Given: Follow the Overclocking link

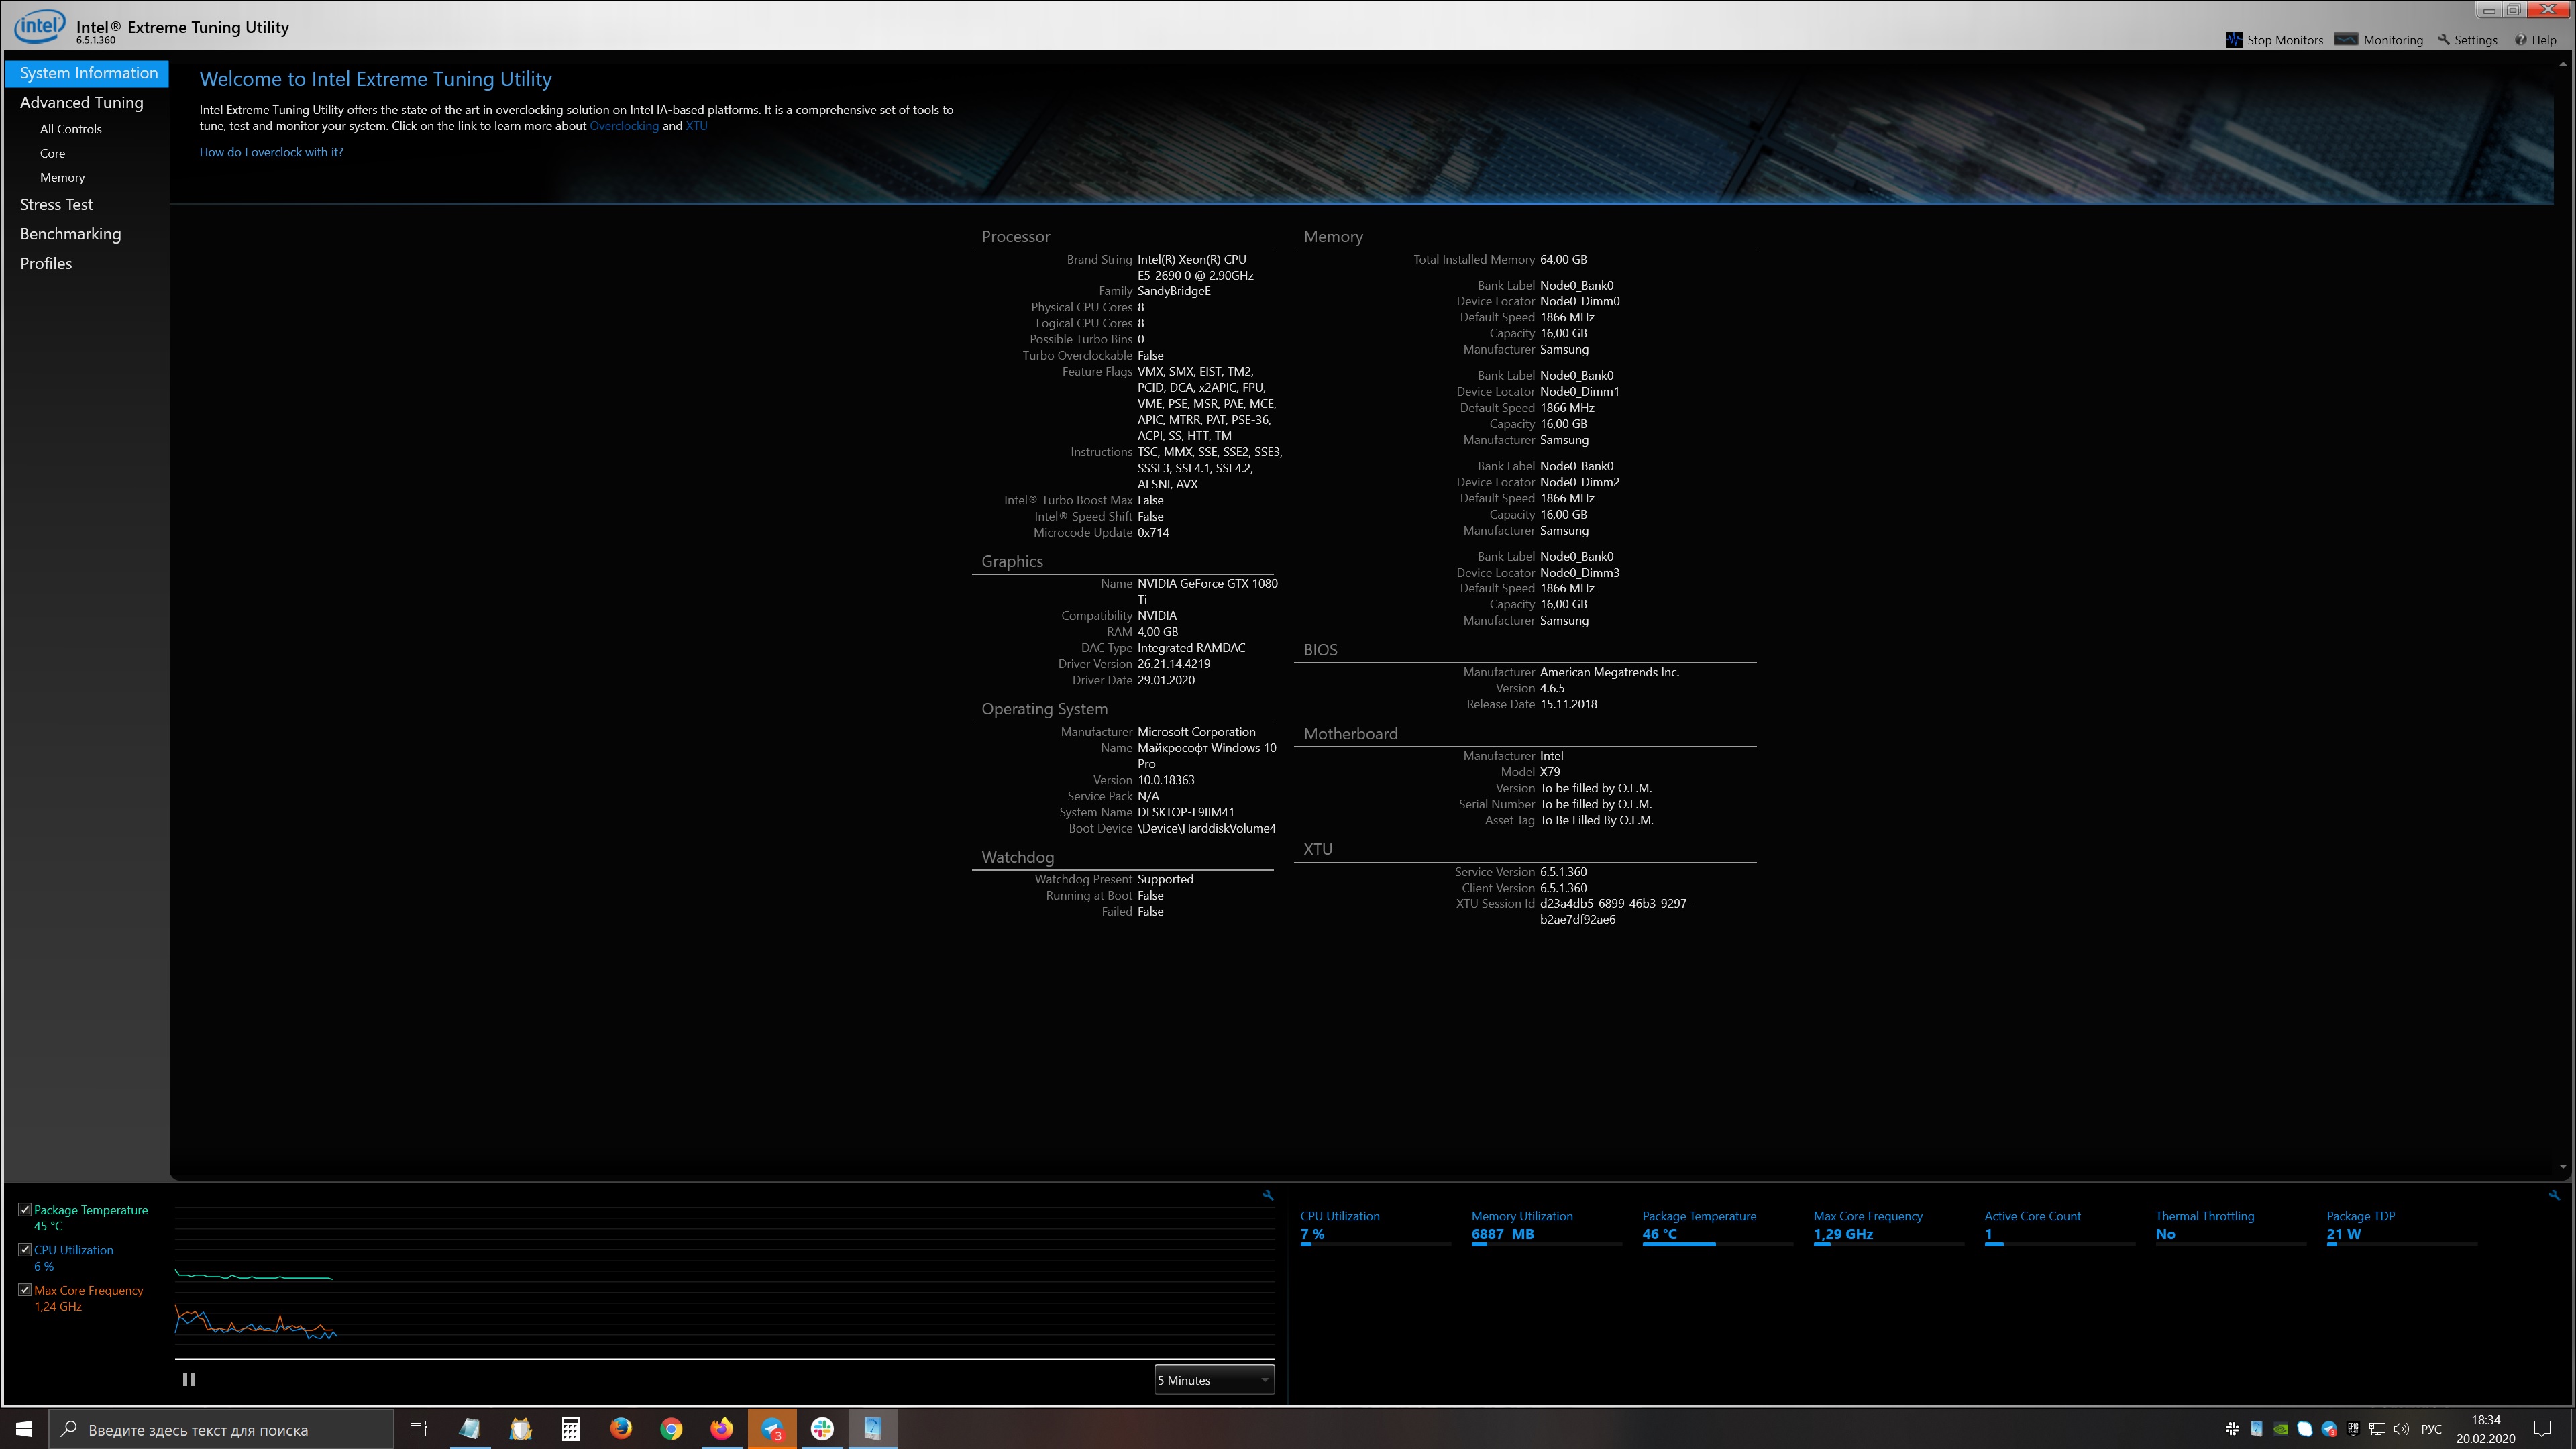Looking at the screenshot, I should [624, 126].
